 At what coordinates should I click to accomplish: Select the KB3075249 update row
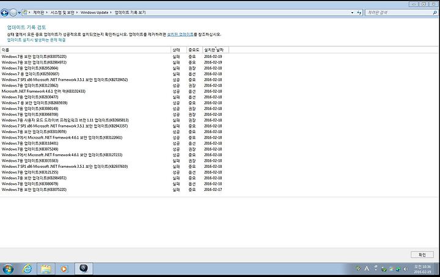[114, 149]
